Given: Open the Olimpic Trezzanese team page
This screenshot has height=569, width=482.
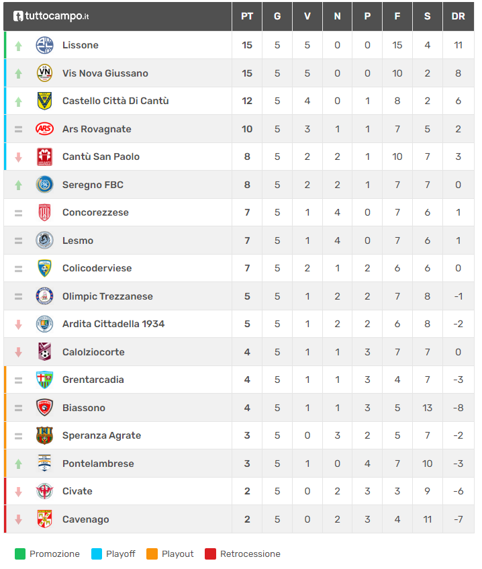Looking at the screenshot, I should click(x=107, y=296).
